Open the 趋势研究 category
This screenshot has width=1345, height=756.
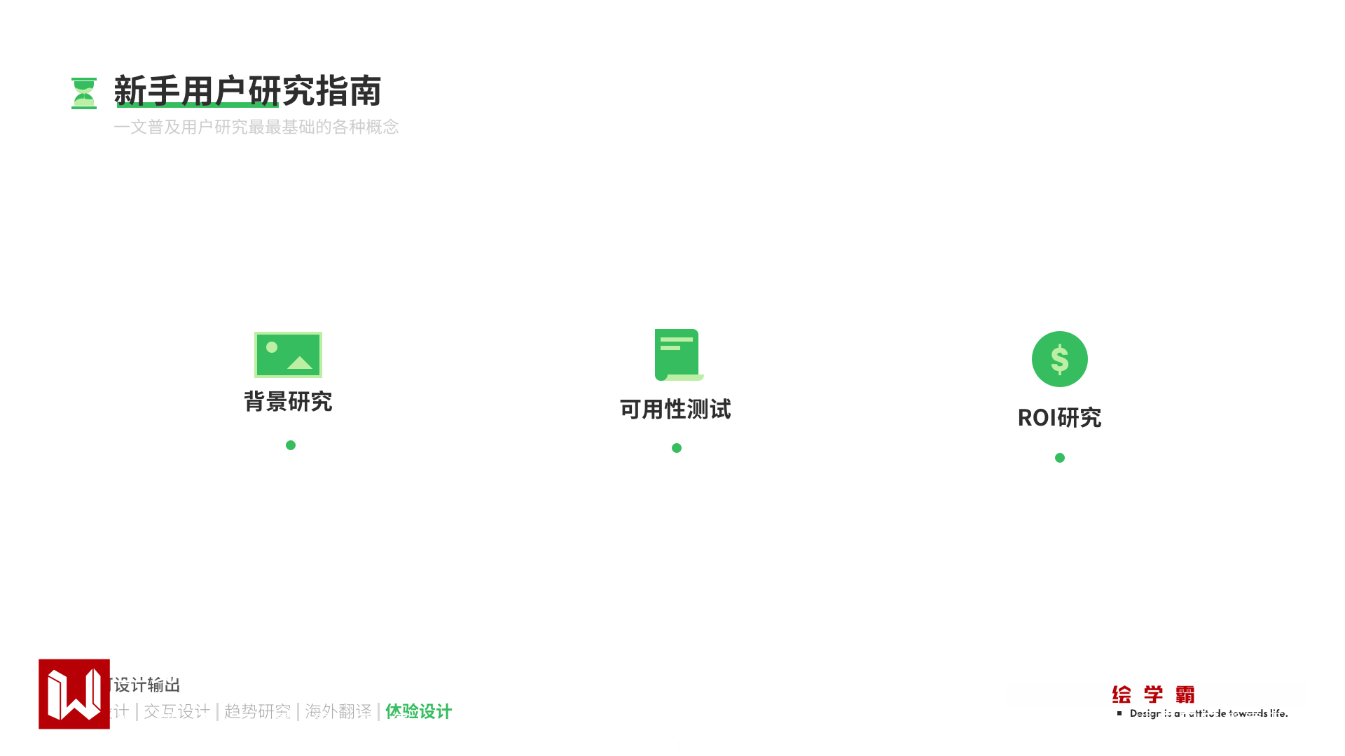point(257,712)
